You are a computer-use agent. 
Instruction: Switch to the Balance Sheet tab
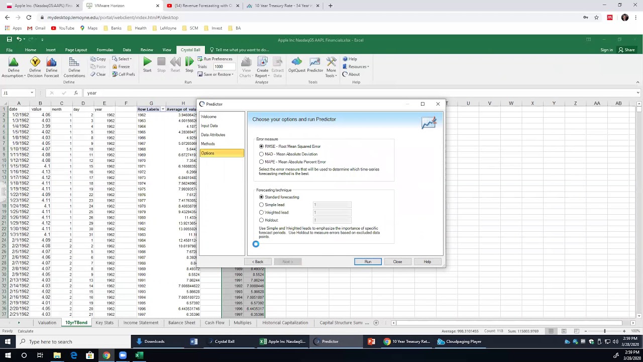click(x=181, y=323)
